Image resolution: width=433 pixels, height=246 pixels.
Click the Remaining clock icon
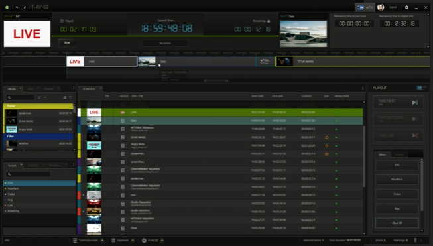pos(269,21)
